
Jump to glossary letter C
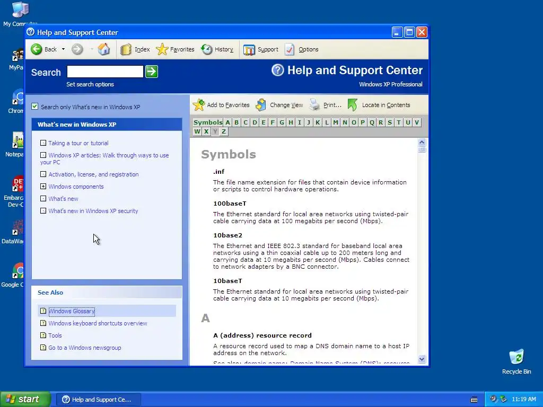(x=246, y=122)
